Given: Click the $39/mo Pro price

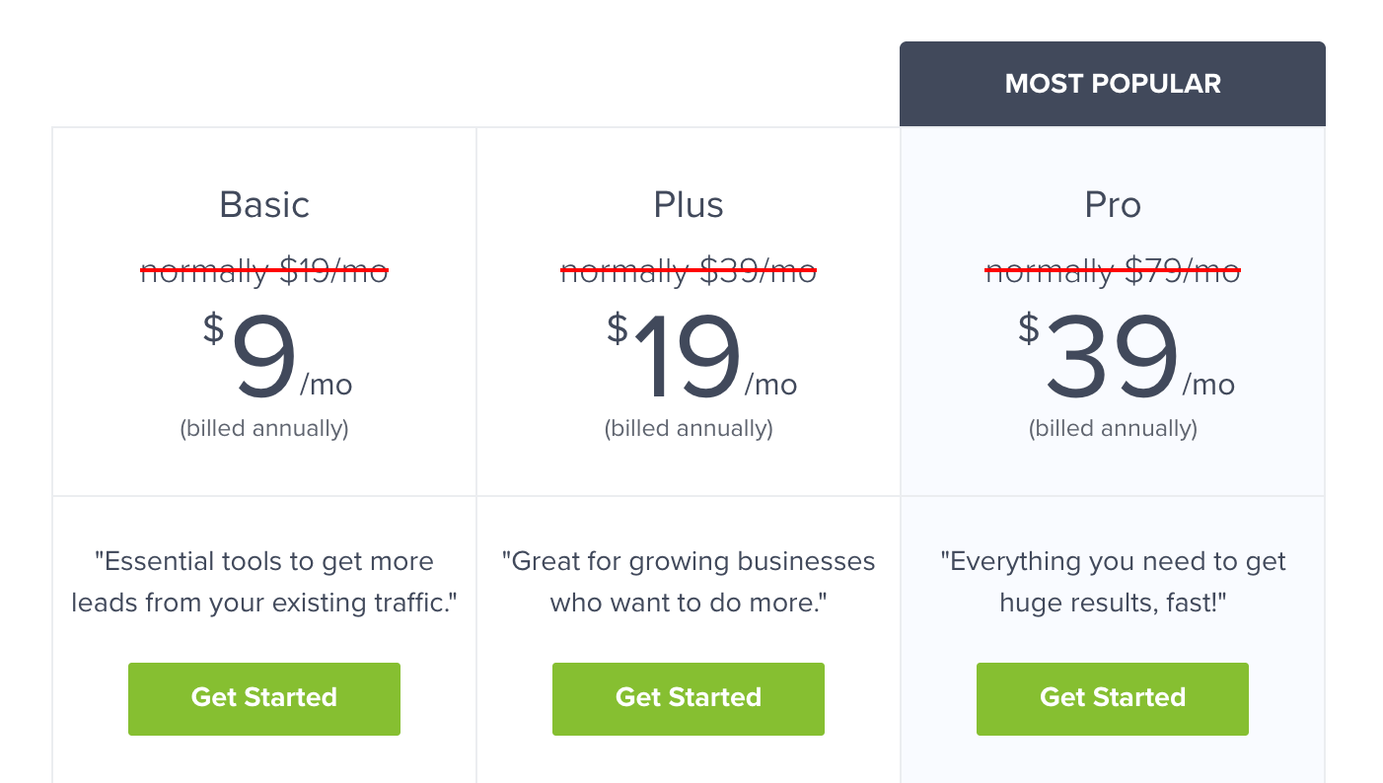Looking at the screenshot, I should pyautogui.click(x=1126, y=356).
